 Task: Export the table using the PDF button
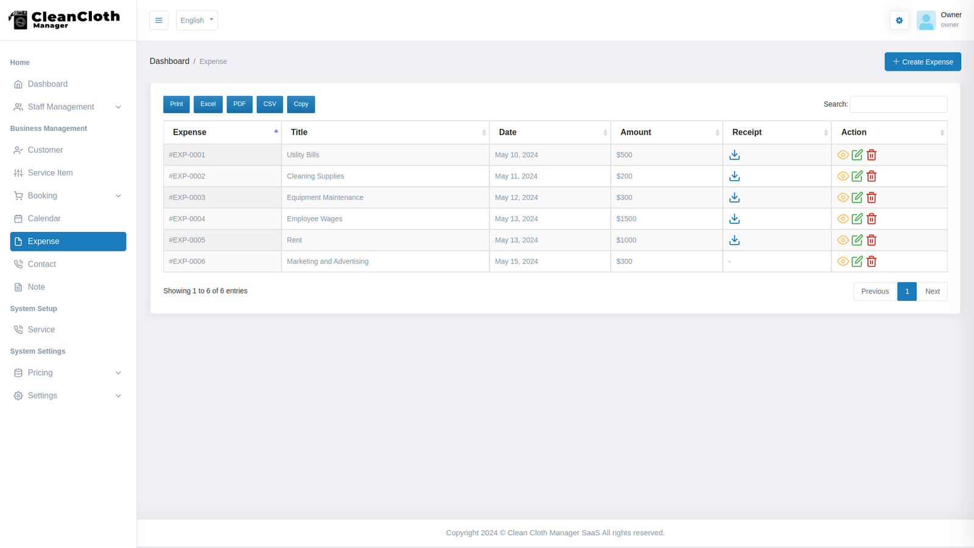coord(239,104)
